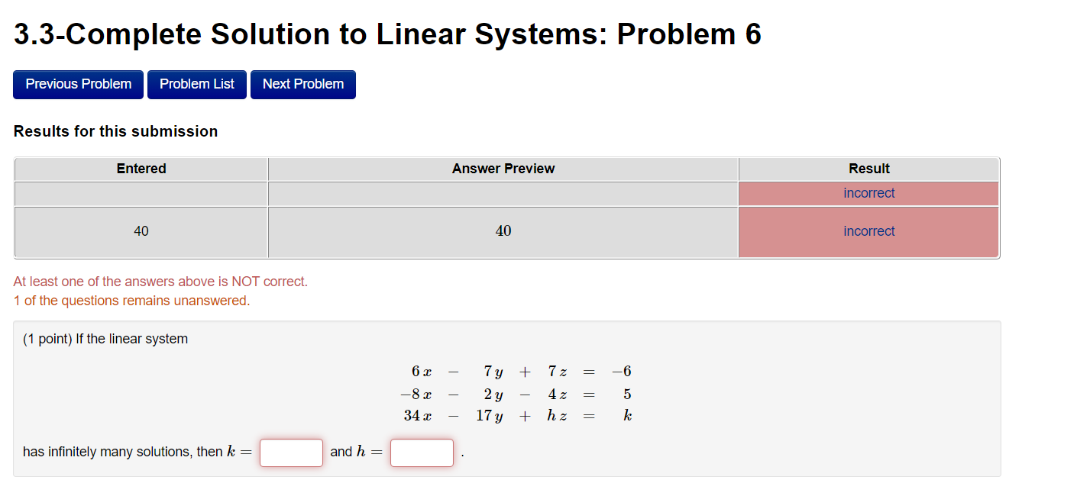1077x496 pixels.
Task: Click the entered value 40 cell
Action: click(x=141, y=231)
